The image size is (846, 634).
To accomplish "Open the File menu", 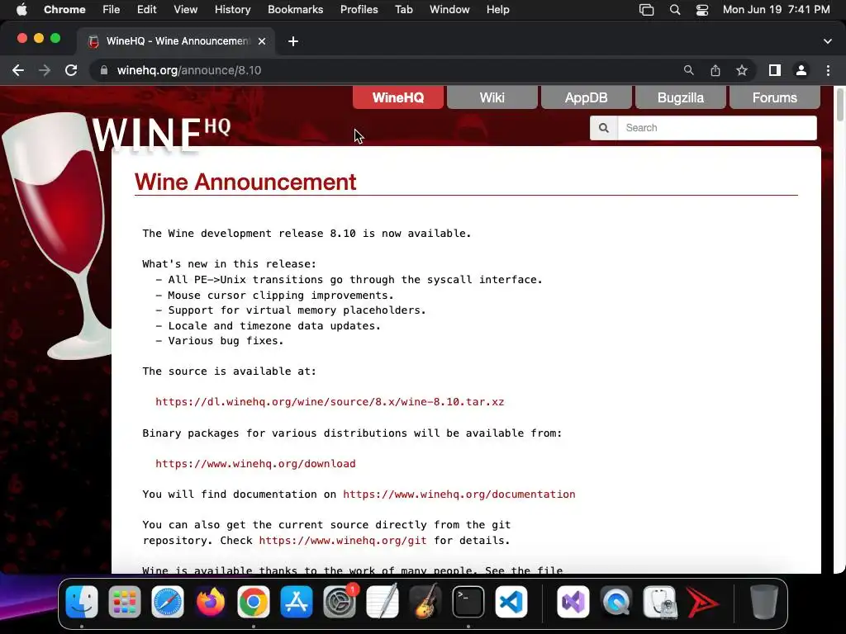I will point(112,10).
